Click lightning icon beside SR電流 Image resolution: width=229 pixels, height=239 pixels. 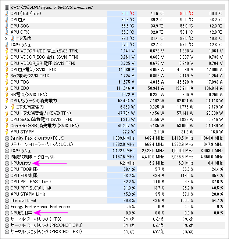click(x=7, y=95)
